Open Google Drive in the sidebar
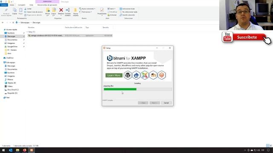Image resolution: width=273 pixels, height=153 pixels. (x=12, y=47)
